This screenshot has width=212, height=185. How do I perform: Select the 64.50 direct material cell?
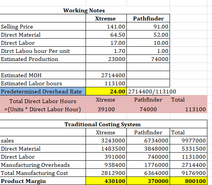tap(106, 34)
